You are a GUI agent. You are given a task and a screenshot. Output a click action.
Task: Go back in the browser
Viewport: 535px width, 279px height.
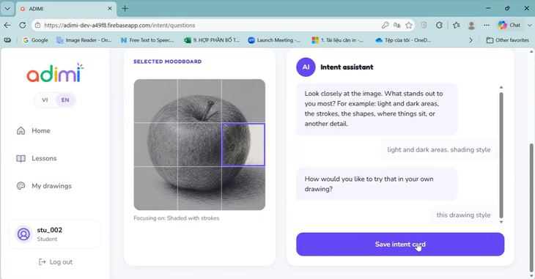(x=7, y=25)
